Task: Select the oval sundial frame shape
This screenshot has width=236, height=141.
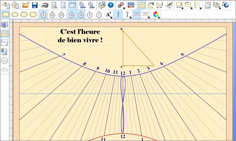Action: [x=15, y=14]
